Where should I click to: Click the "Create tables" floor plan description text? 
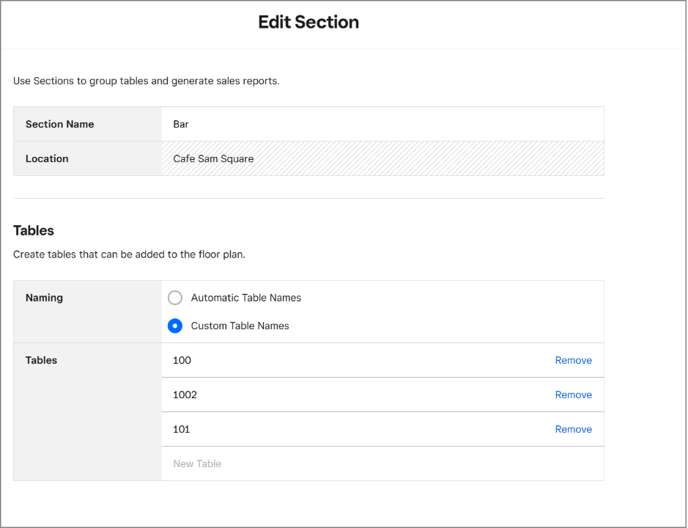click(134, 255)
